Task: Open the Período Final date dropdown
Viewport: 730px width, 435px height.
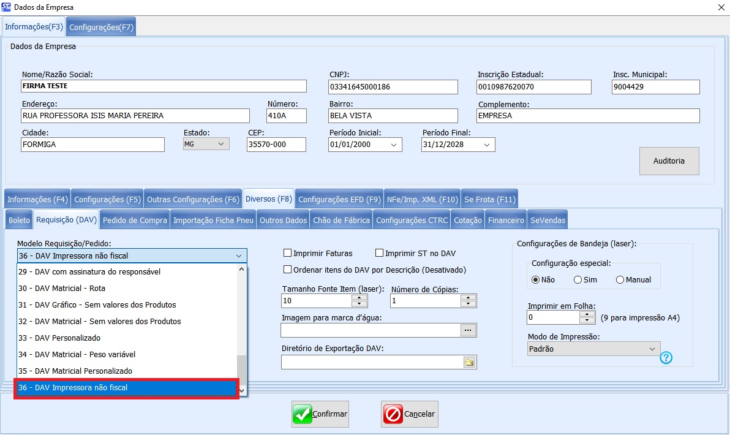Action: coord(487,145)
